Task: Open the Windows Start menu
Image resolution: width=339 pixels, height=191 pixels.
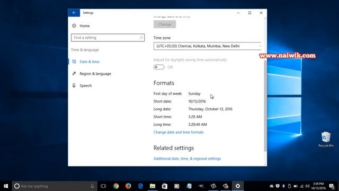Action: [x=6, y=186]
